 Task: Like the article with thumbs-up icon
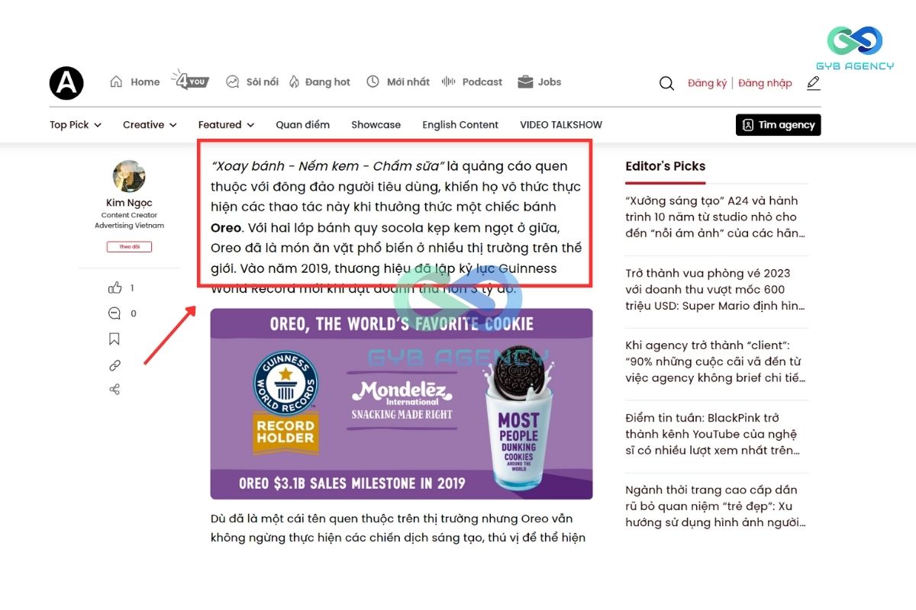click(114, 287)
